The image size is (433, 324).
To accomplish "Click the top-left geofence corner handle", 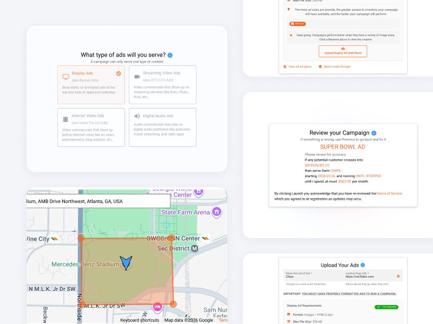I will (81, 238).
